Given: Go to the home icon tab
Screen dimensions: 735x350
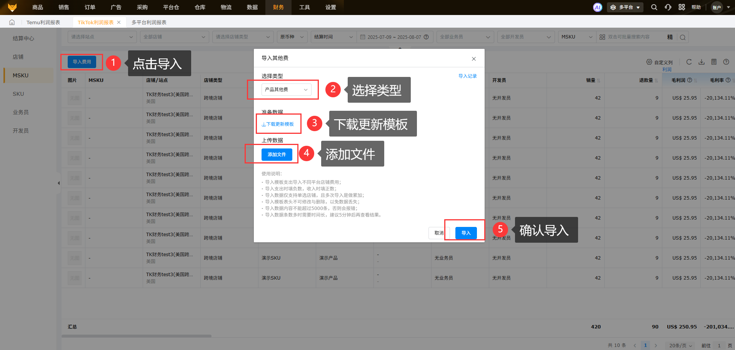Looking at the screenshot, I should [12, 22].
